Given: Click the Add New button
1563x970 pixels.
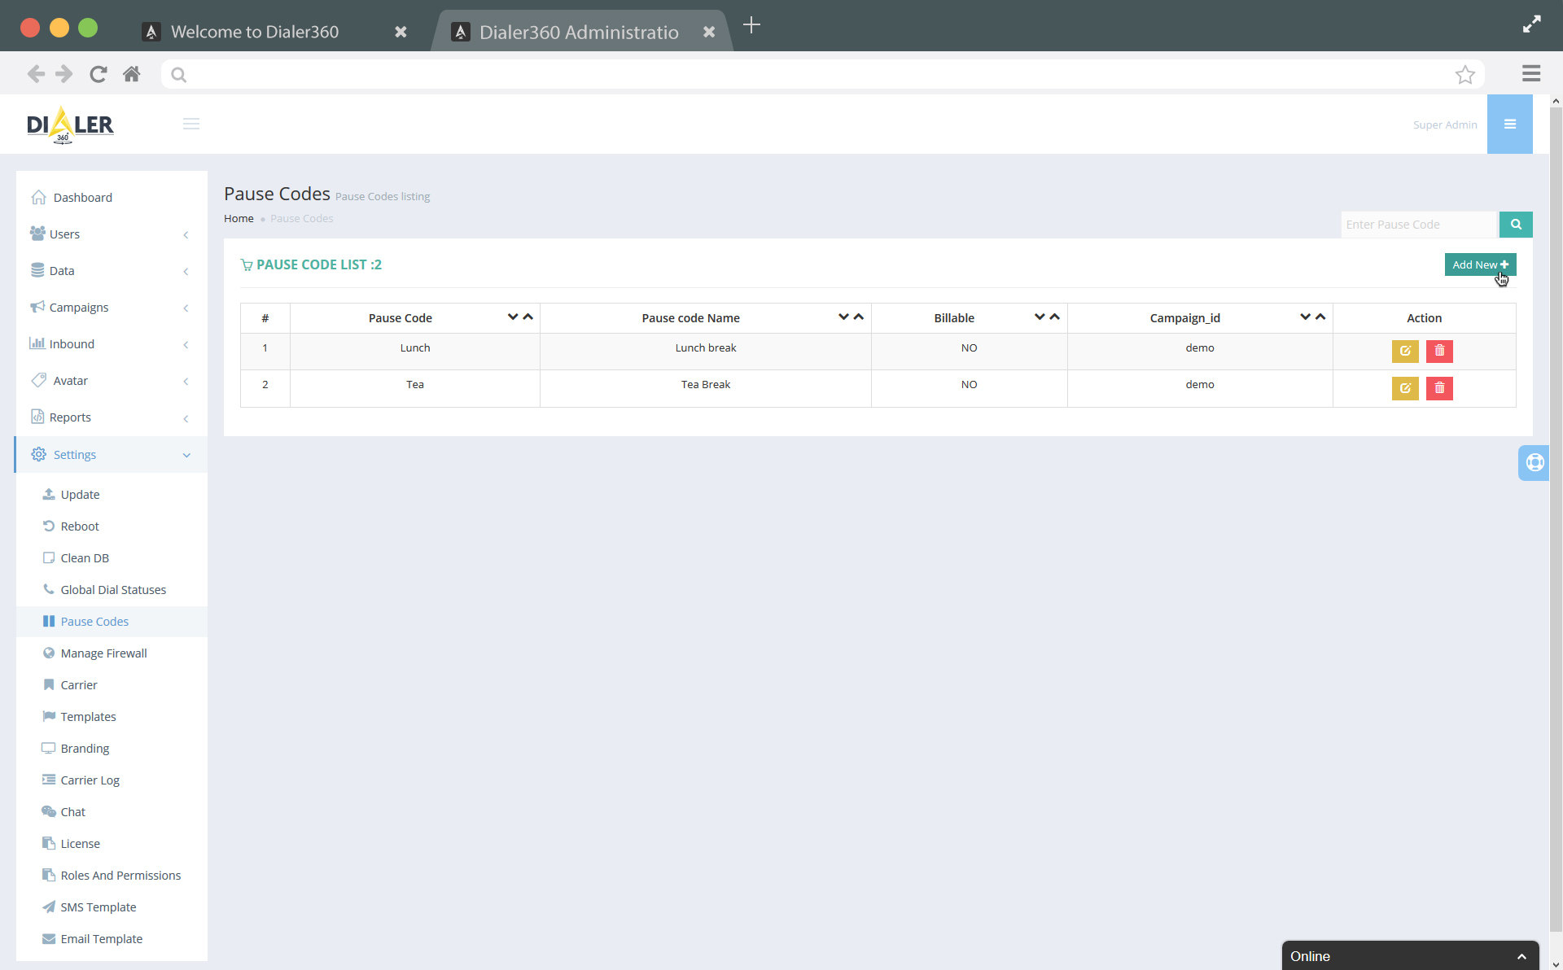Looking at the screenshot, I should pos(1479,264).
